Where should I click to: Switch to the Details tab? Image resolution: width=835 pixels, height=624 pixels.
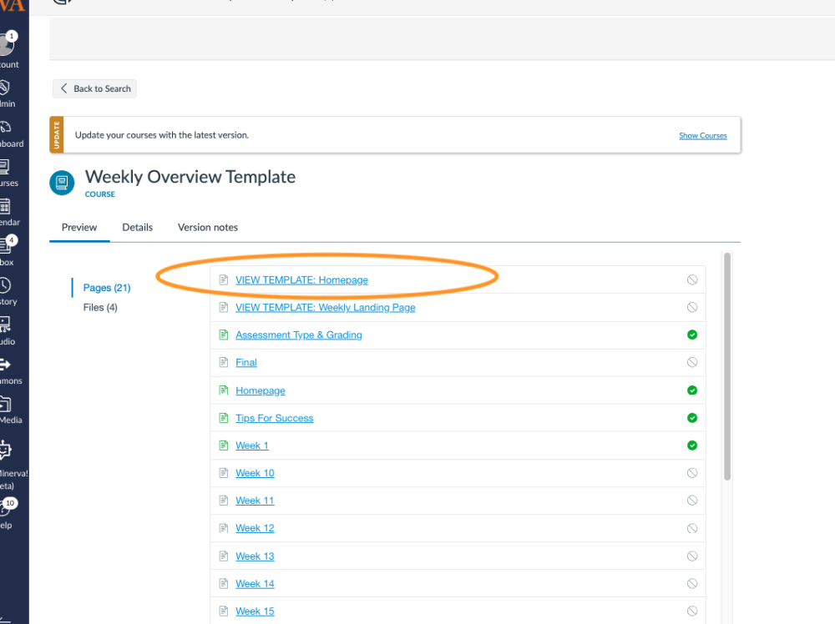(138, 227)
